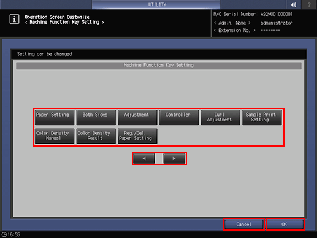Go to previous page with left arrow
The height and width of the screenshot is (238, 317).
click(x=144, y=158)
